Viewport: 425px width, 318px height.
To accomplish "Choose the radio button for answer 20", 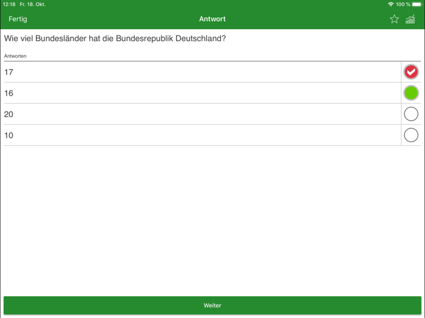I will point(411,114).
